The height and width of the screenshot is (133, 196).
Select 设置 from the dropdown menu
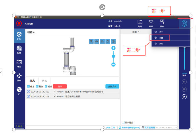click(161, 38)
